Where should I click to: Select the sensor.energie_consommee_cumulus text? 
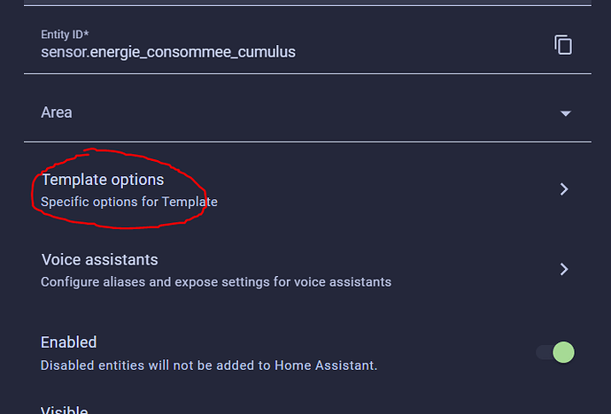pos(168,52)
